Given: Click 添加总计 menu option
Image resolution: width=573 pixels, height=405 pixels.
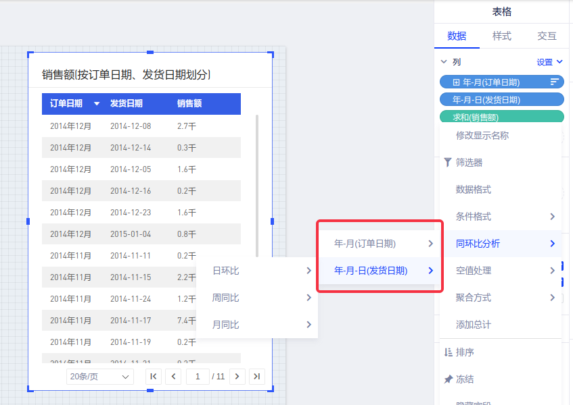Looking at the screenshot, I should [474, 325].
